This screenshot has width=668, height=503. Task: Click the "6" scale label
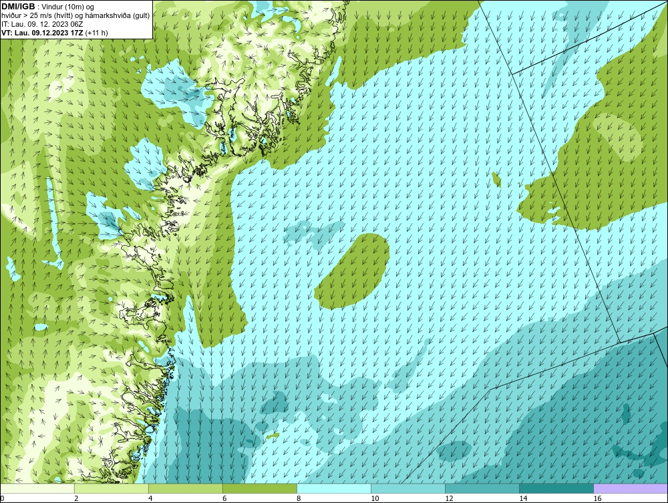click(224, 498)
